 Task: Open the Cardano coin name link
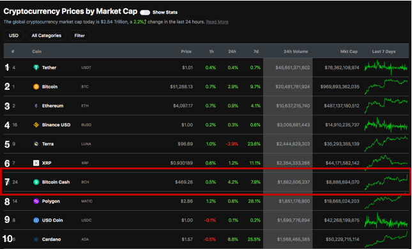pyautogui.click(x=51, y=239)
